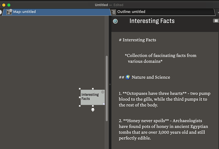The height and width of the screenshot is (149, 219).
Task: Click the Interesting Facts title field in the text pane
Action: click(152, 21)
